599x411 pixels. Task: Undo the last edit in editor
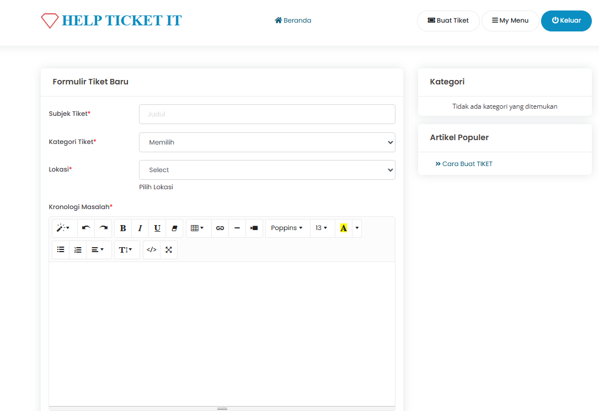86,228
